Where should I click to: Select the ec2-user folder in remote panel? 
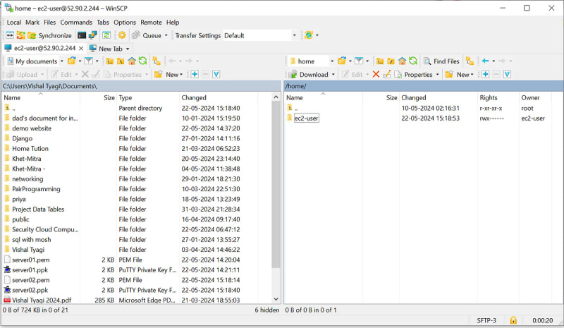(x=307, y=119)
